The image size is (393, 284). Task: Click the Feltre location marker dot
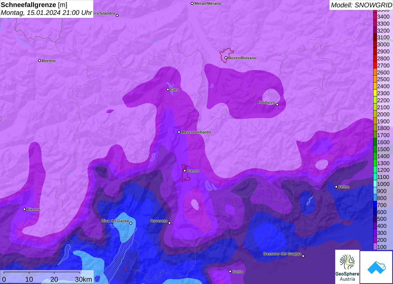[336, 187]
